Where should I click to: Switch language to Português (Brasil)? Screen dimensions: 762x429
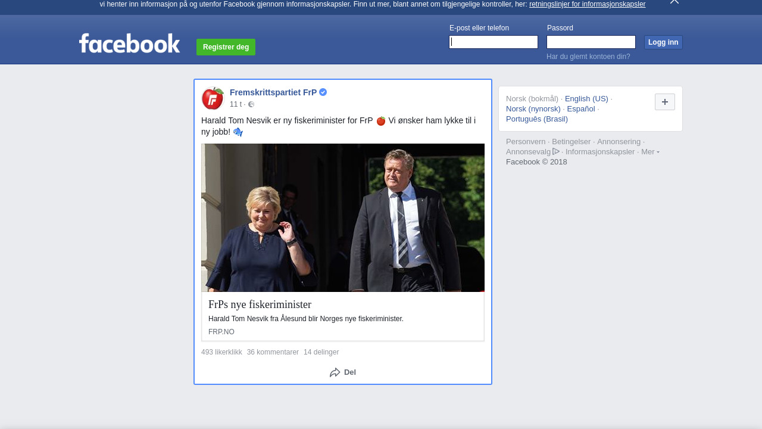coord(537,119)
